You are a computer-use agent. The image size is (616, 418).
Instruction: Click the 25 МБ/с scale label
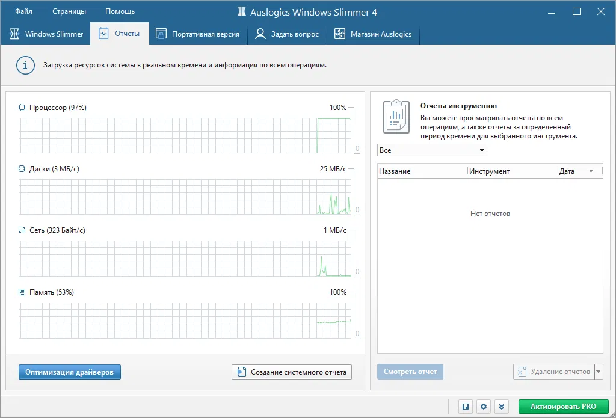point(333,169)
